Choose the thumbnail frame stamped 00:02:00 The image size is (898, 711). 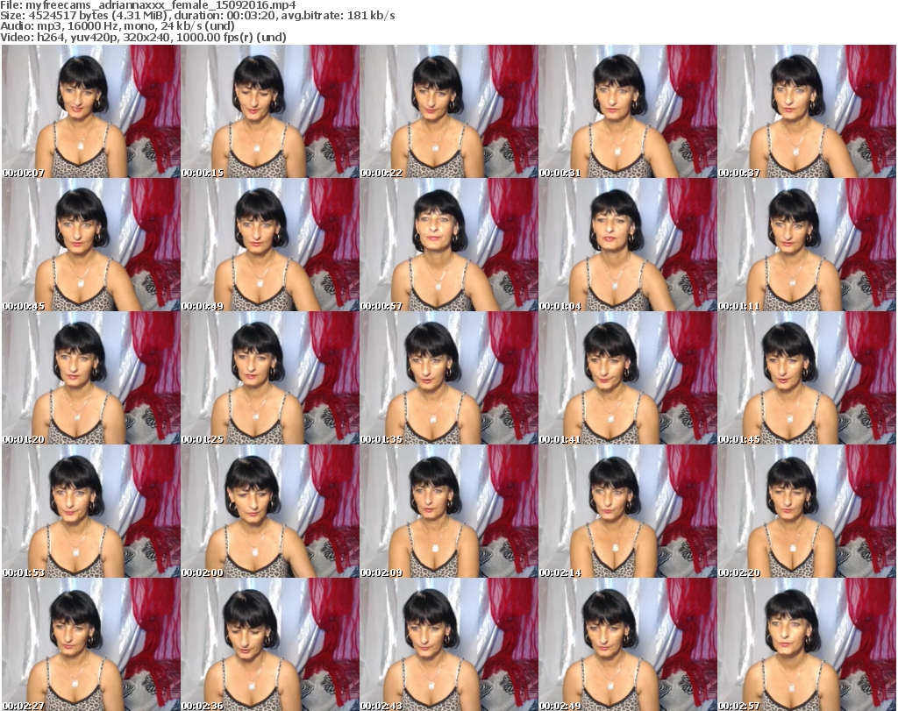[270, 511]
